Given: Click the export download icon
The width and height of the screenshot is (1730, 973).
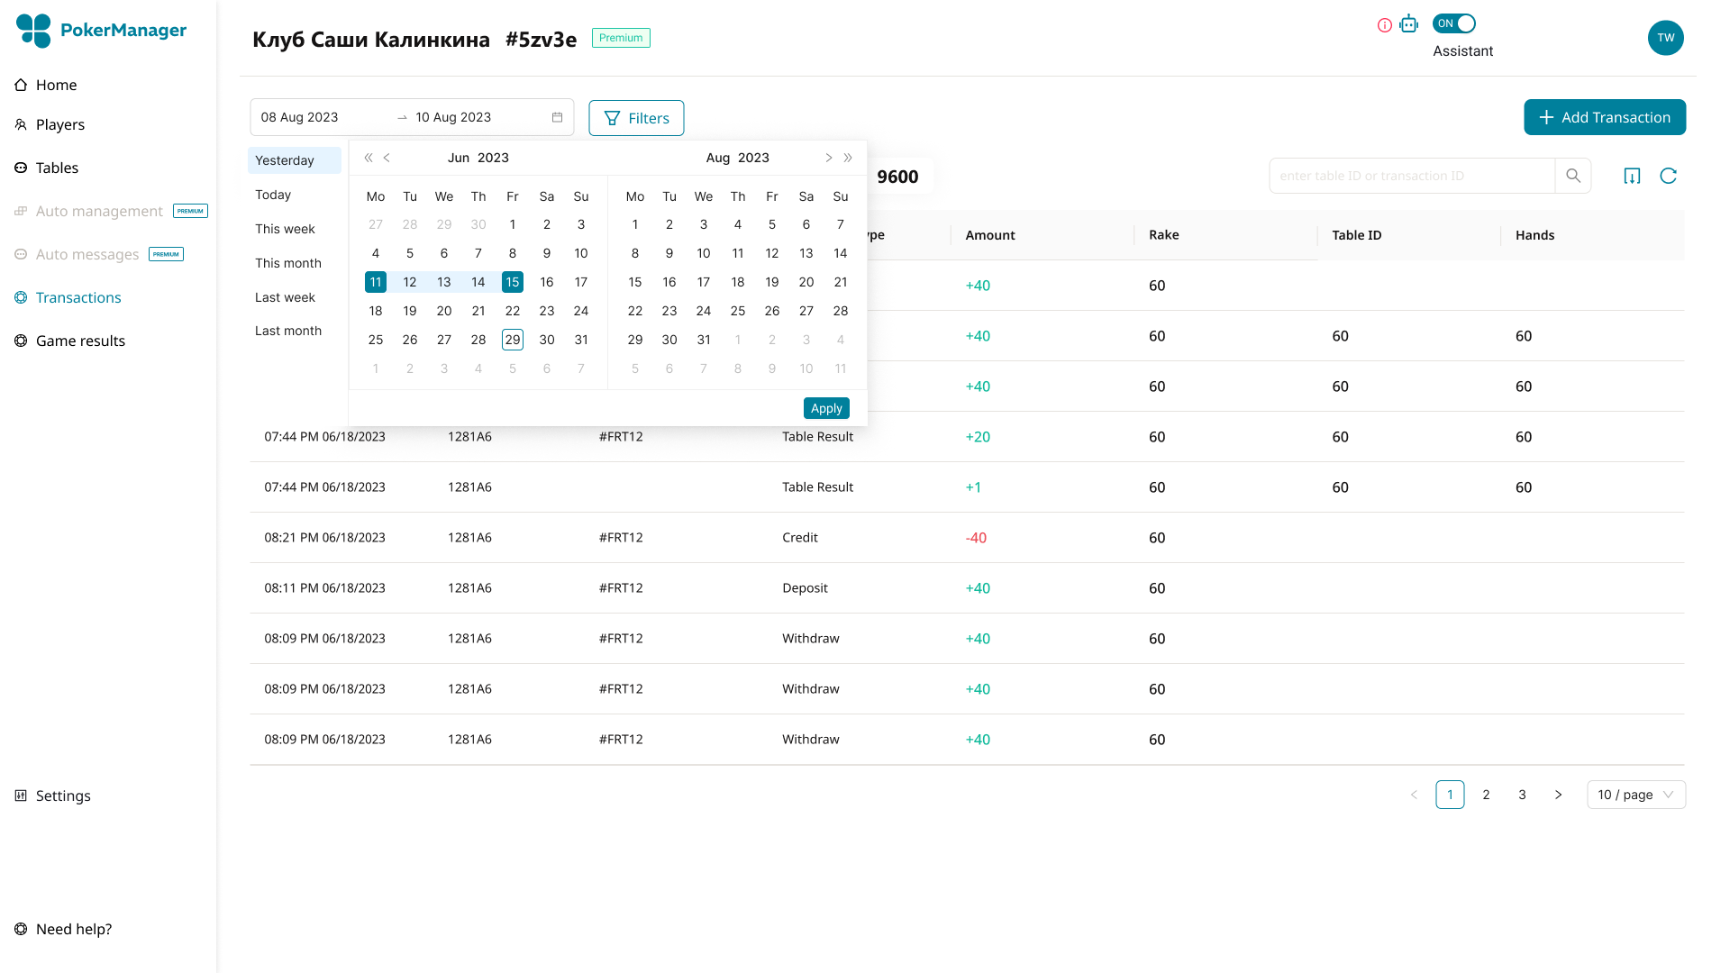Looking at the screenshot, I should tap(1632, 176).
